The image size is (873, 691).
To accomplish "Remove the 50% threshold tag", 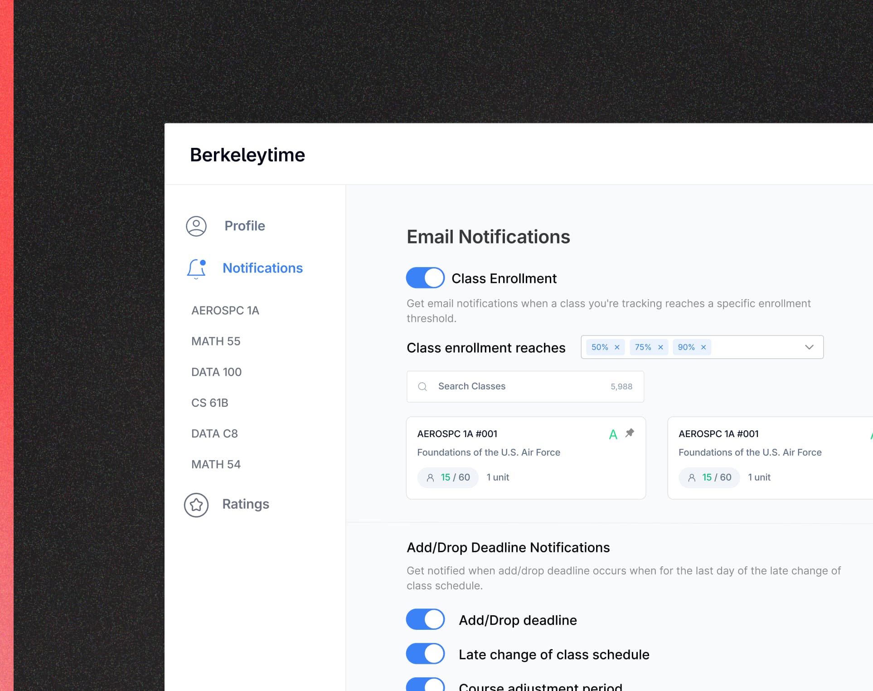I will (x=617, y=347).
